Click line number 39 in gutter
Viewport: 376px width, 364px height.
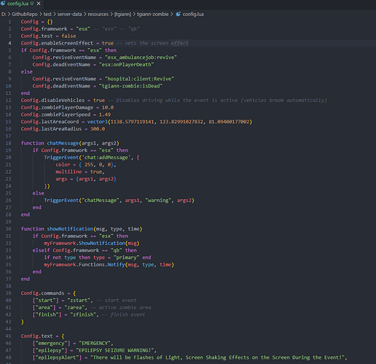(x=8, y=293)
